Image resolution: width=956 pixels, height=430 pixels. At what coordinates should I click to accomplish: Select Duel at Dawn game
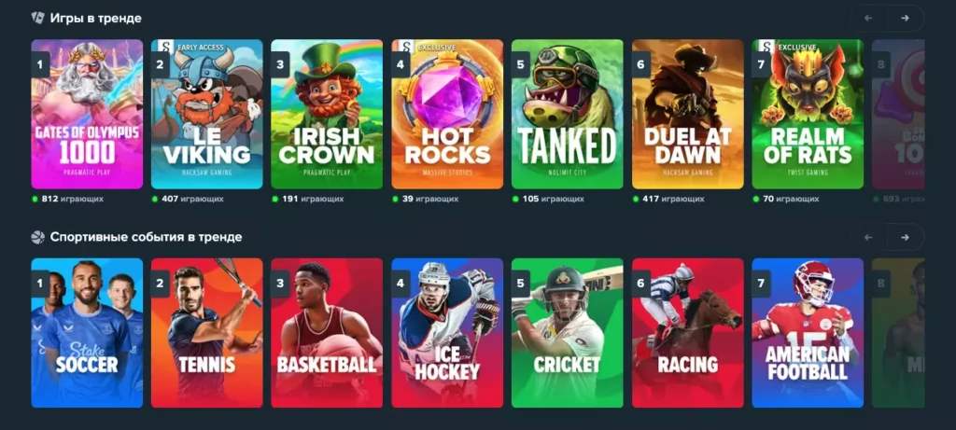(688, 115)
